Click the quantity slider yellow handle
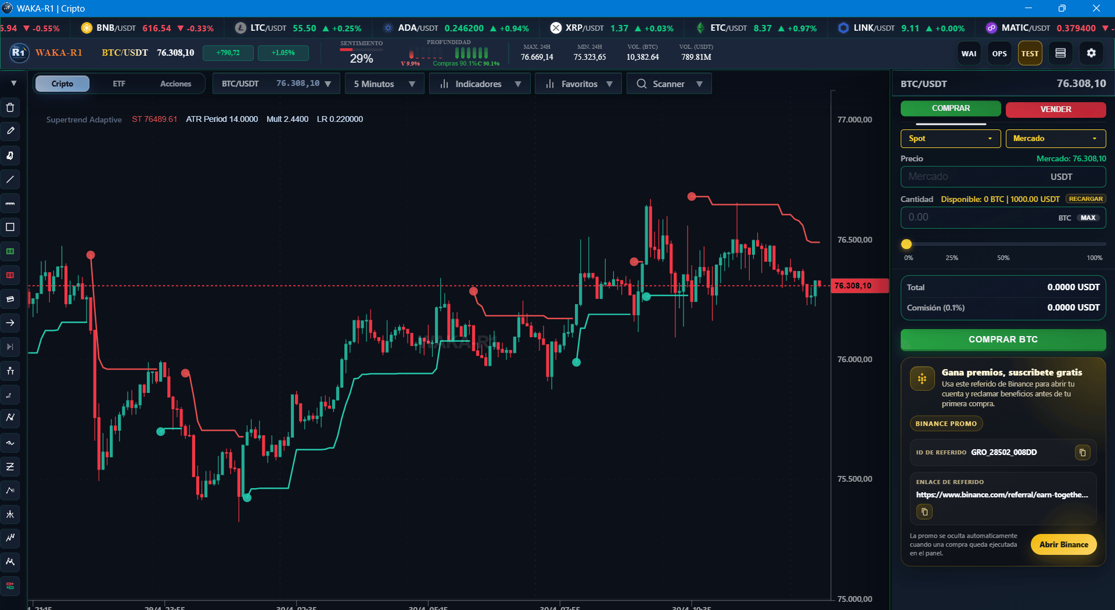The height and width of the screenshot is (610, 1115). (x=907, y=244)
